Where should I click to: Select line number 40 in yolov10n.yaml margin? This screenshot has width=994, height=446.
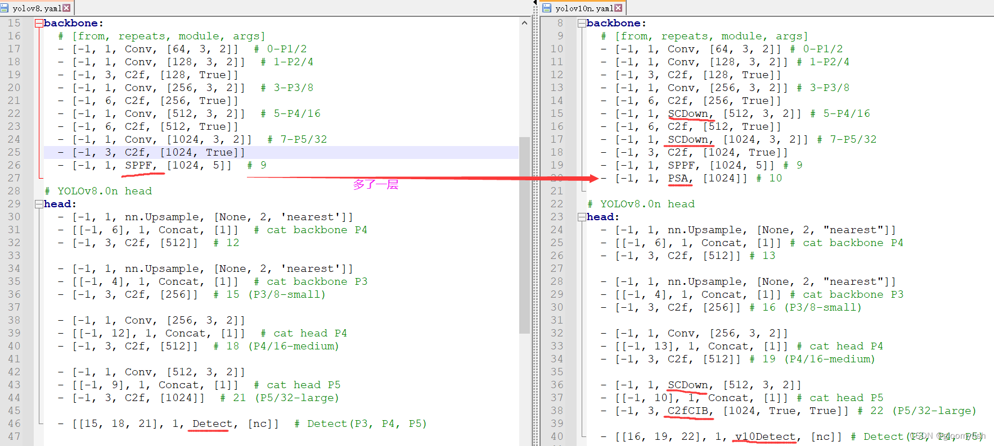point(557,436)
